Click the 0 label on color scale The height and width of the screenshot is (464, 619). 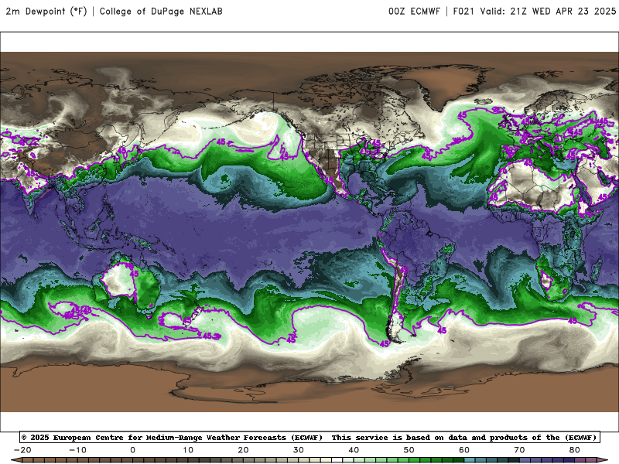[x=132, y=450]
